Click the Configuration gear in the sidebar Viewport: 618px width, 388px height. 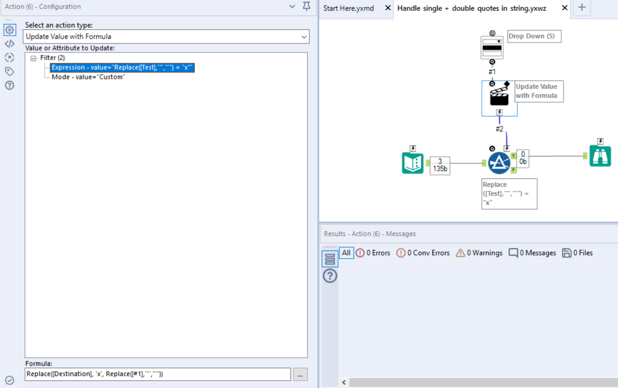coord(10,30)
